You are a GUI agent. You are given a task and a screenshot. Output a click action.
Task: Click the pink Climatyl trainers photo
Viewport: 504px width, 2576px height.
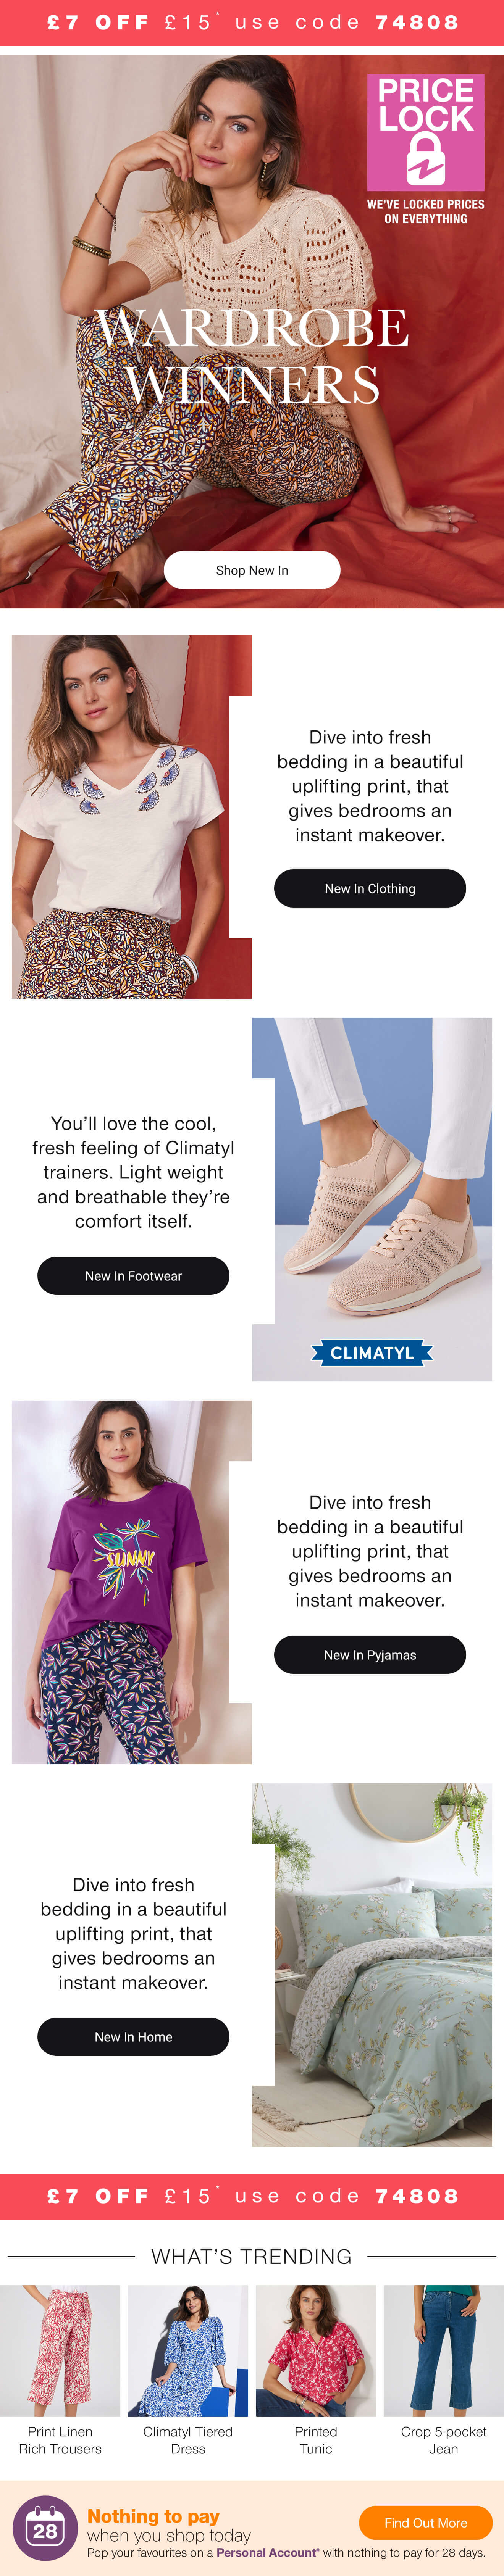click(x=372, y=1199)
